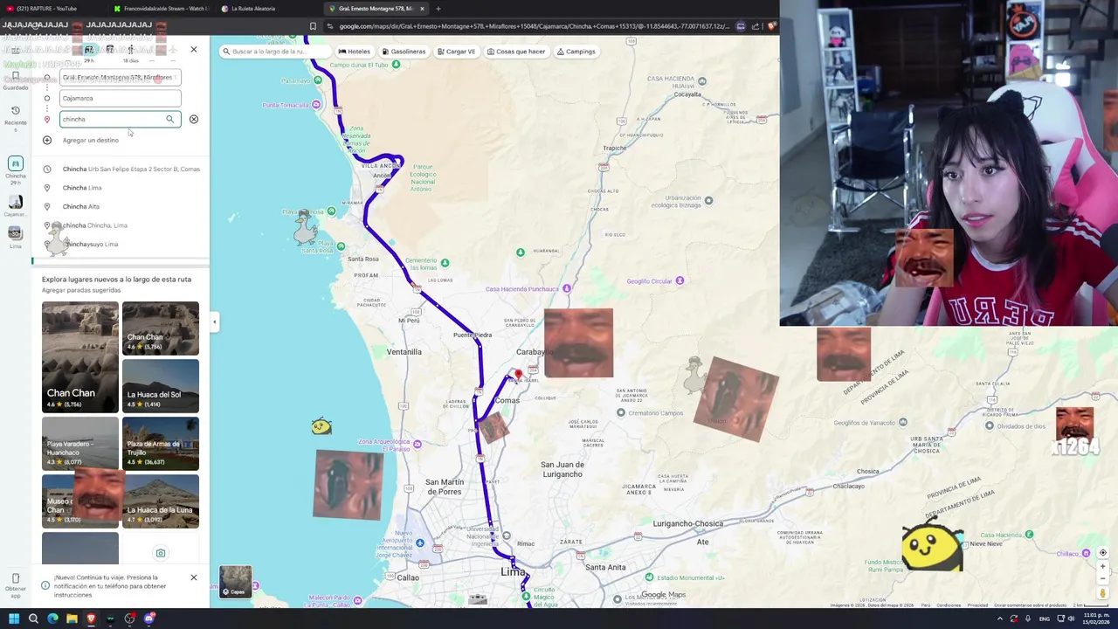The image size is (1118, 629).
Task: Open Recientes history
Action: point(15,119)
